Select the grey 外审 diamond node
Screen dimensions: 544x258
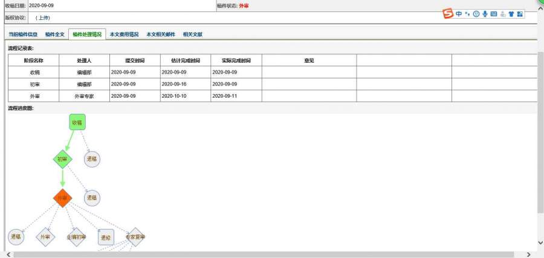pos(45,237)
